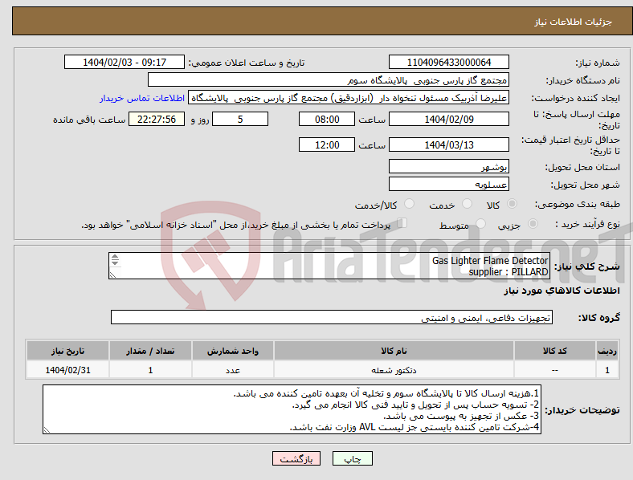Click the description box down scroll arrow

(115, 262)
